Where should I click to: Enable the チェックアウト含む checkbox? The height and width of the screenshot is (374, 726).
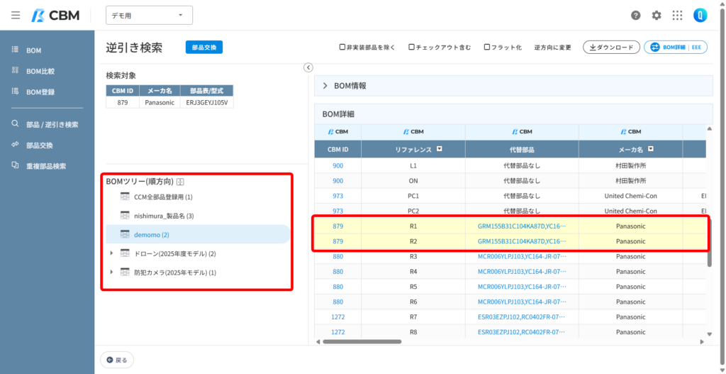[x=411, y=48]
